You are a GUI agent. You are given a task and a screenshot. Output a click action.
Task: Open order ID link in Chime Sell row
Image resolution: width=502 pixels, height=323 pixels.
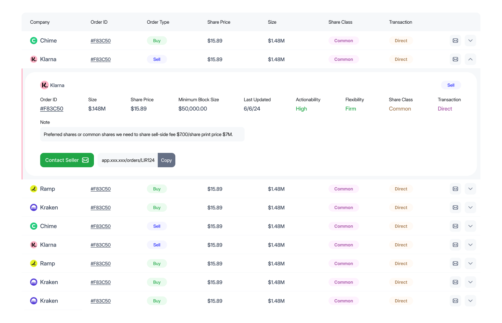[x=101, y=226]
